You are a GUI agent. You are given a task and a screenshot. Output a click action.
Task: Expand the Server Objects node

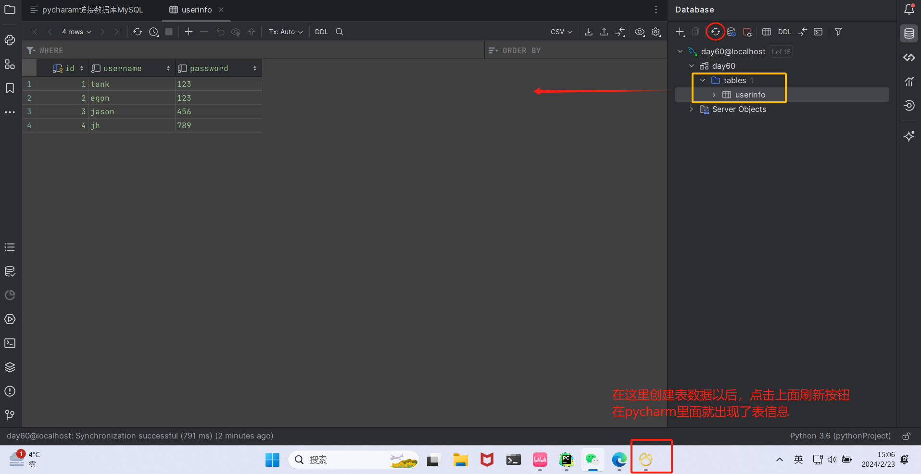pos(692,109)
